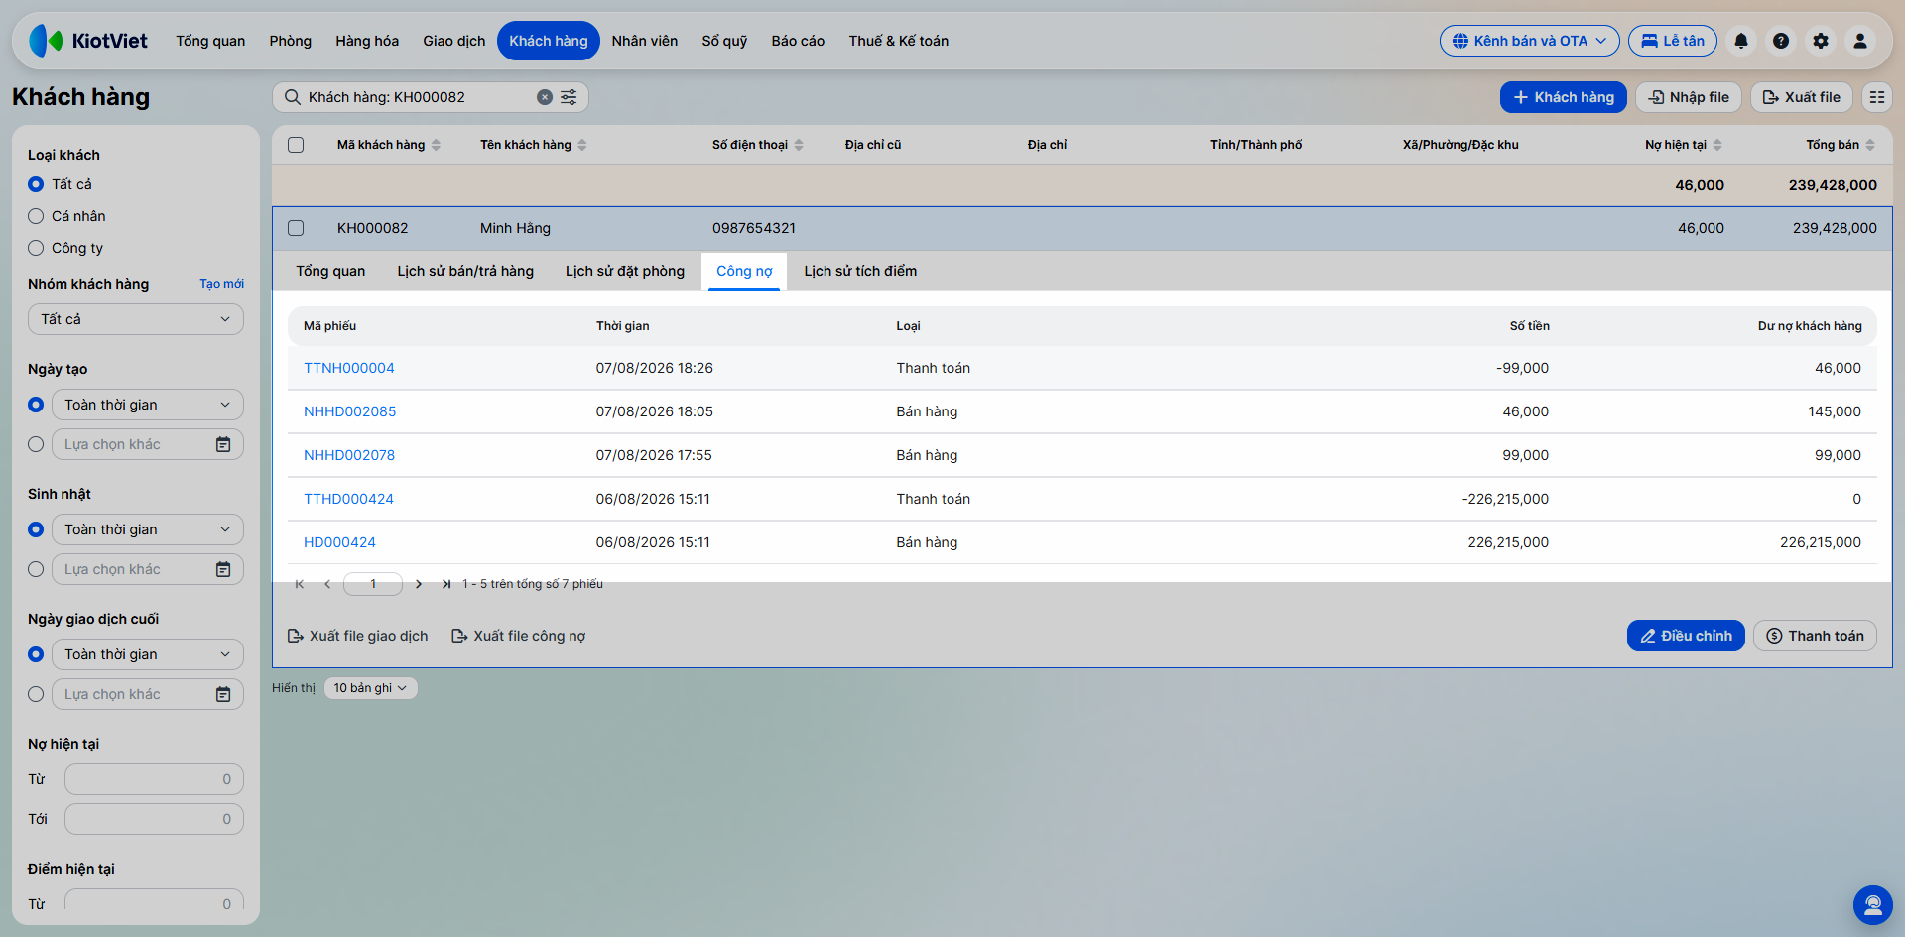Select custom date radio under Sinh nhật

(x=36, y=569)
